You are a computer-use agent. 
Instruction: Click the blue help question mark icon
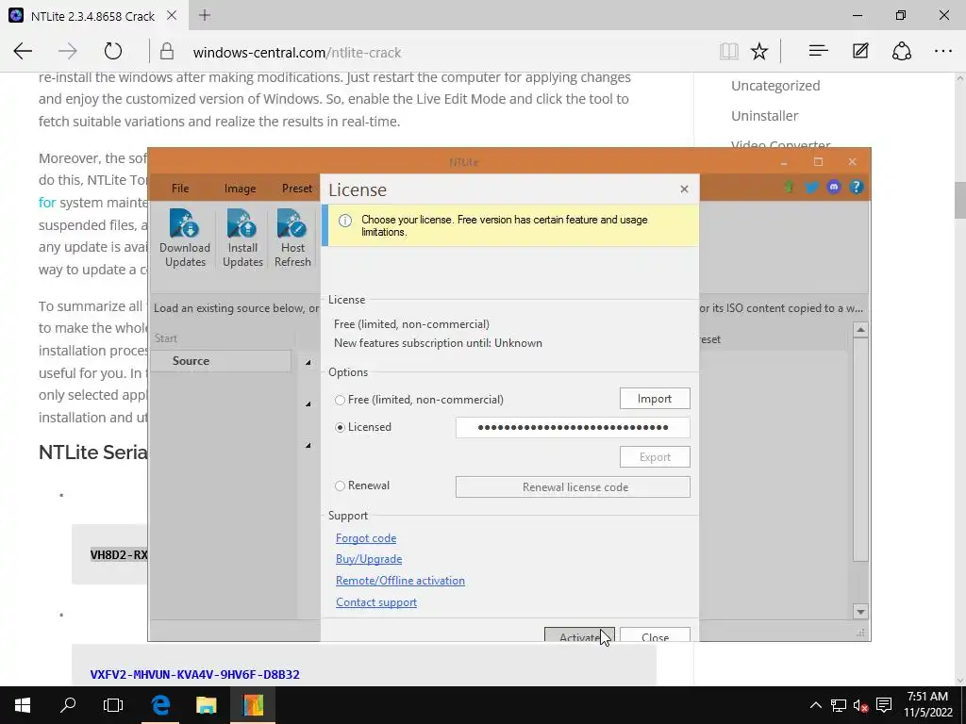[856, 188]
